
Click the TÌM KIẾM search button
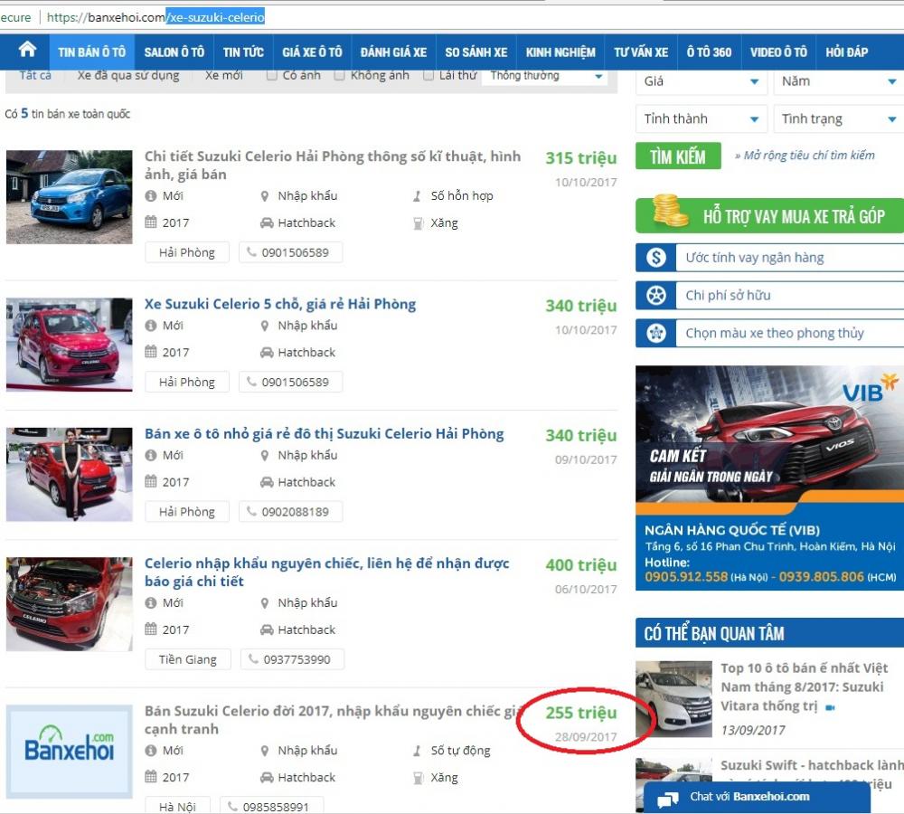pyautogui.click(x=678, y=156)
